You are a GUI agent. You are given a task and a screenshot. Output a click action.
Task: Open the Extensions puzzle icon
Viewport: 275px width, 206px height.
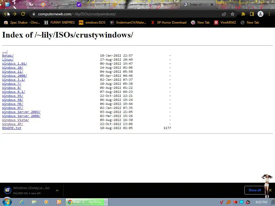point(243,14)
